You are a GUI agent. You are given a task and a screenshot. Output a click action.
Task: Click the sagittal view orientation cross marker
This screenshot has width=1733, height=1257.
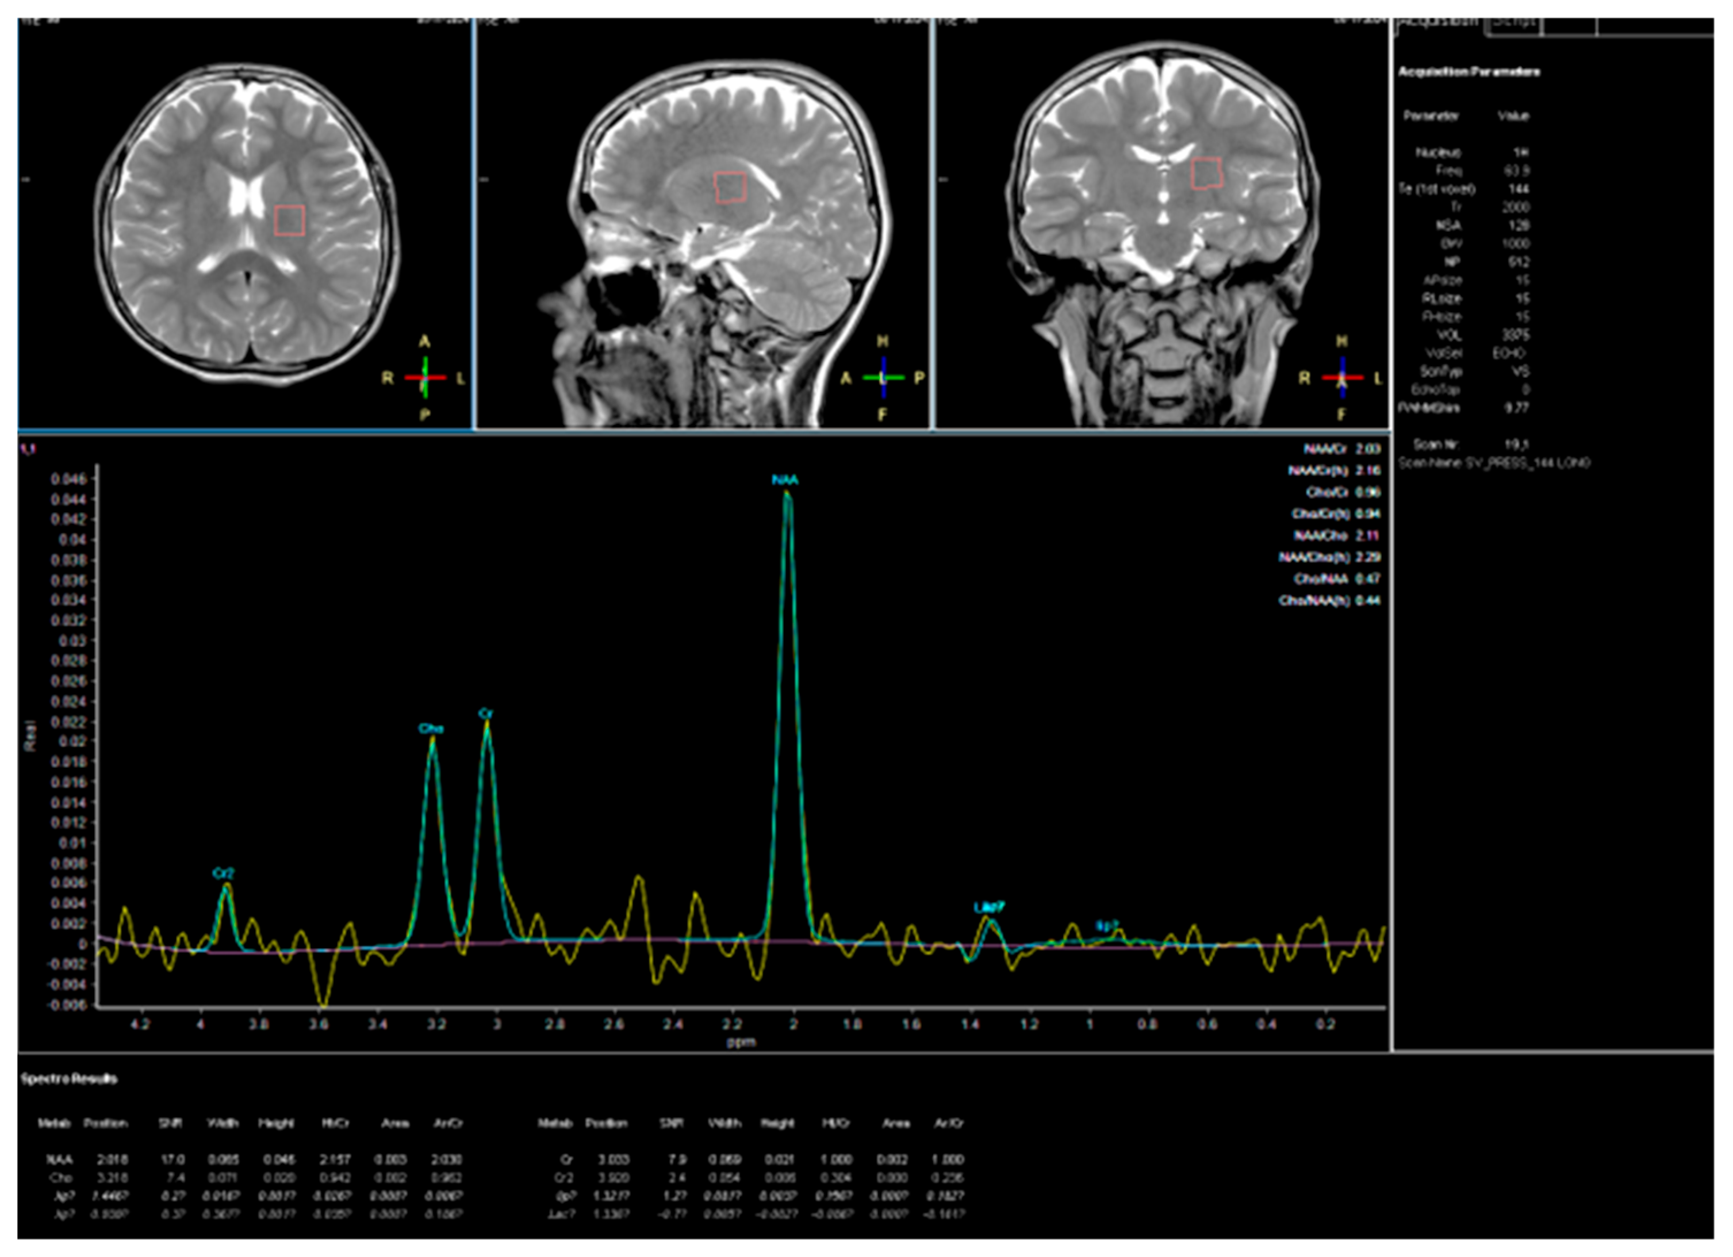click(883, 377)
